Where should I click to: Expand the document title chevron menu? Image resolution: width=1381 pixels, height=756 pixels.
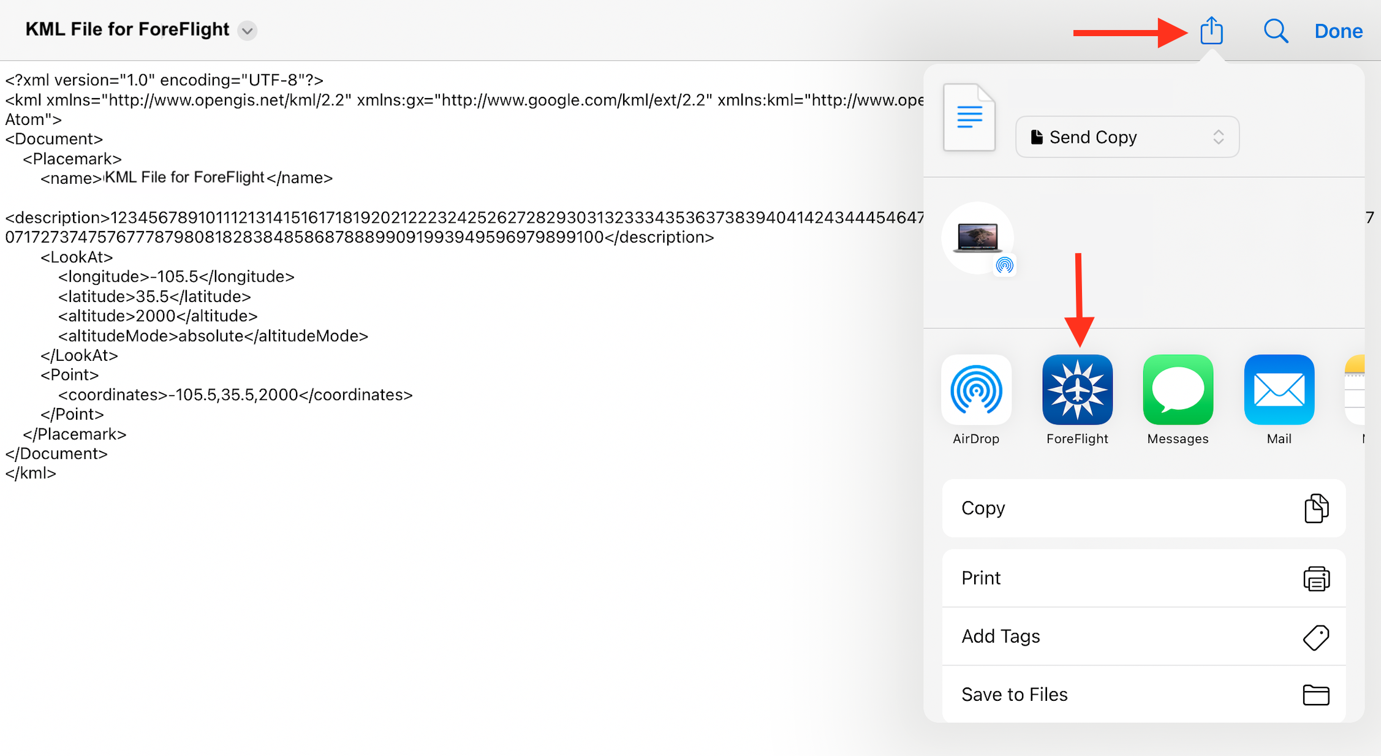pyautogui.click(x=248, y=31)
